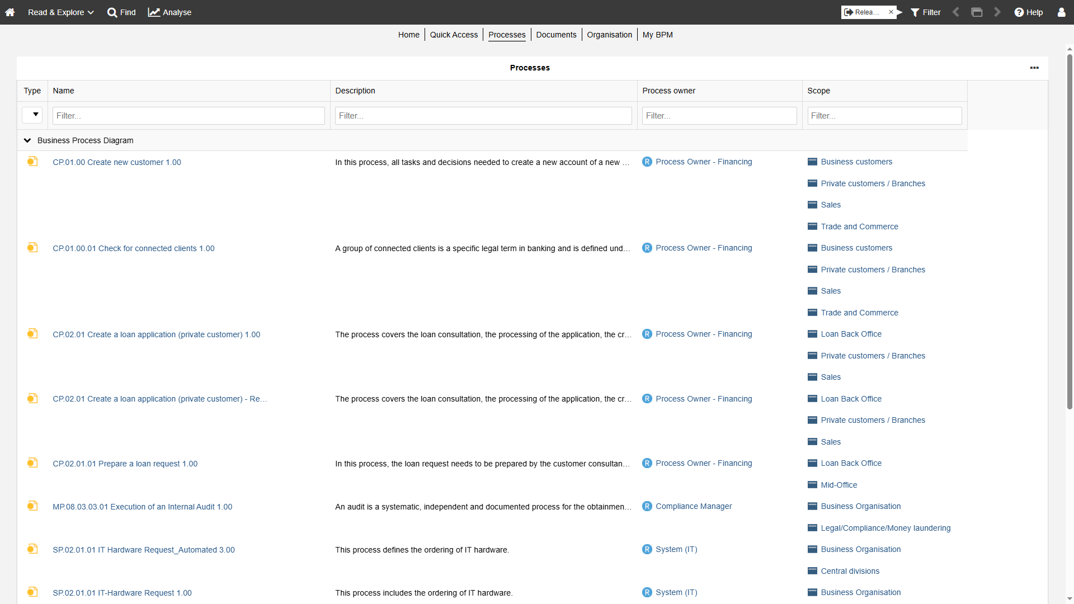The height and width of the screenshot is (604, 1074).
Task: Open the Read & Explore dropdown menu
Action: click(x=60, y=12)
